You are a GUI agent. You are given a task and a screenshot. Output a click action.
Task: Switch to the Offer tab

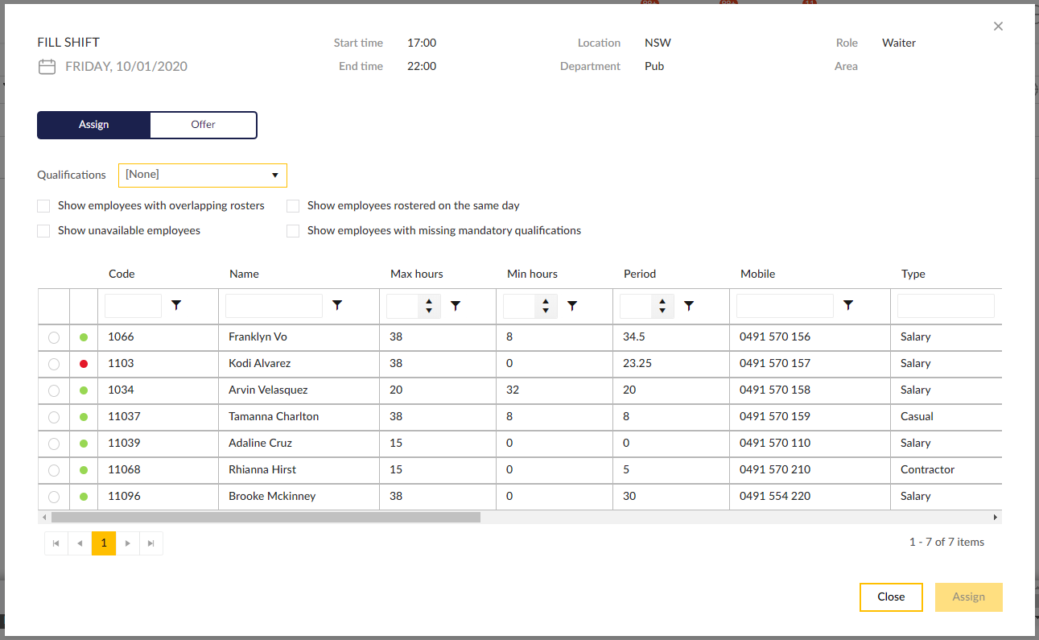tap(204, 125)
